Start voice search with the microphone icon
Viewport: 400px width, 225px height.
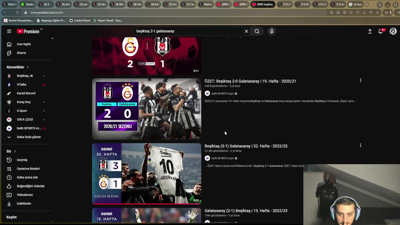click(272, 31)
